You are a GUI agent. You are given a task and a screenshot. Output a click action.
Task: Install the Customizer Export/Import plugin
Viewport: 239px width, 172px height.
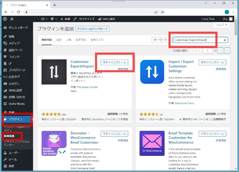click(114, 62)
